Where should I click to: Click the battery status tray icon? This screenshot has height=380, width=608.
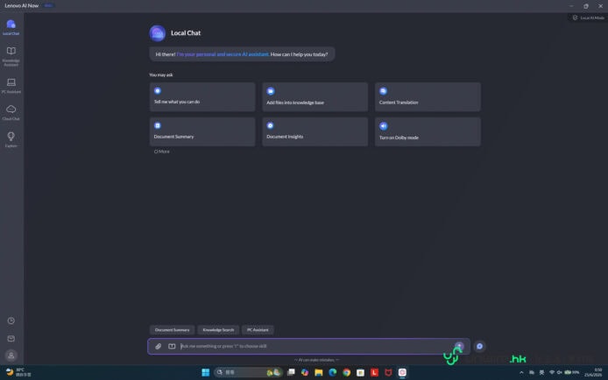pyautogui.click(x=571, y=372)
